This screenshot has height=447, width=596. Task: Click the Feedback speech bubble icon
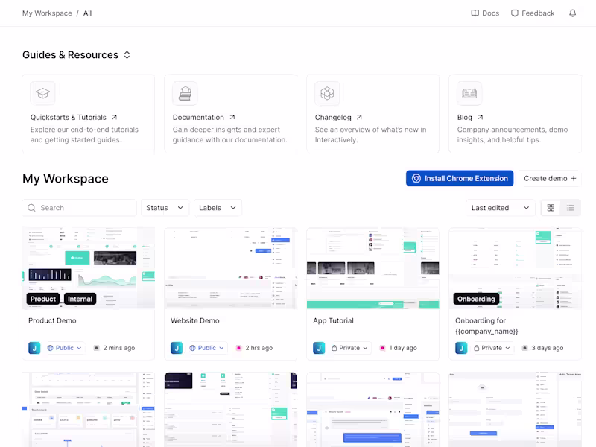coord(515,13)
